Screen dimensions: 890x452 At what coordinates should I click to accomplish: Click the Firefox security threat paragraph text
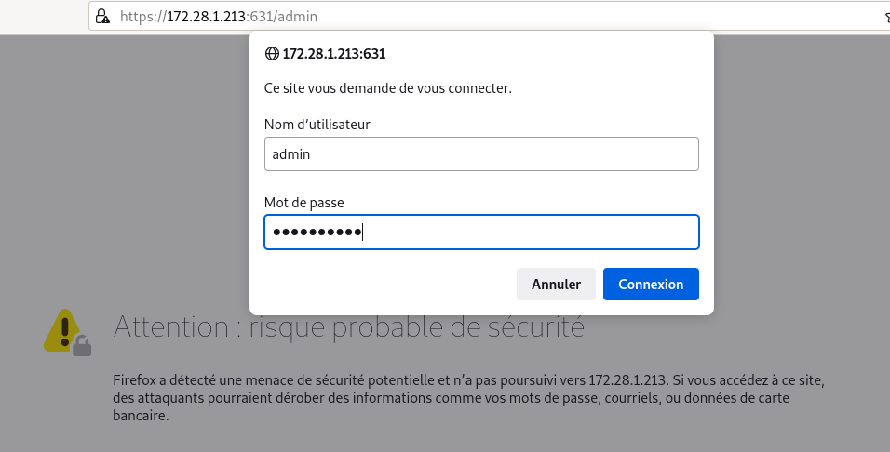tap(468, 397)
